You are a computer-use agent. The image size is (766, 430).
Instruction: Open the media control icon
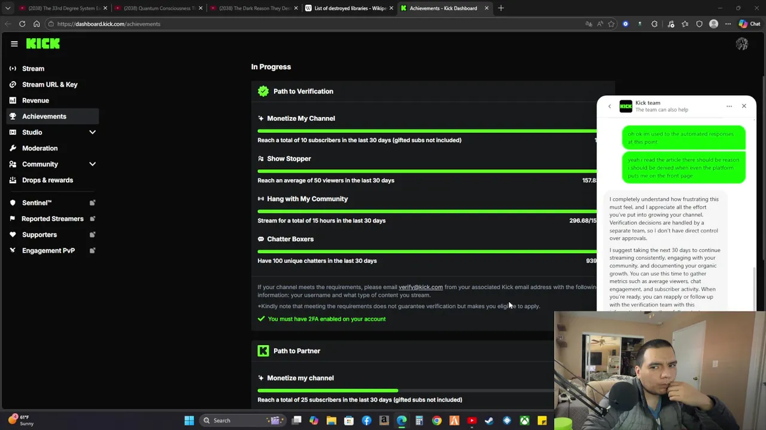click(x=671, y=24)
